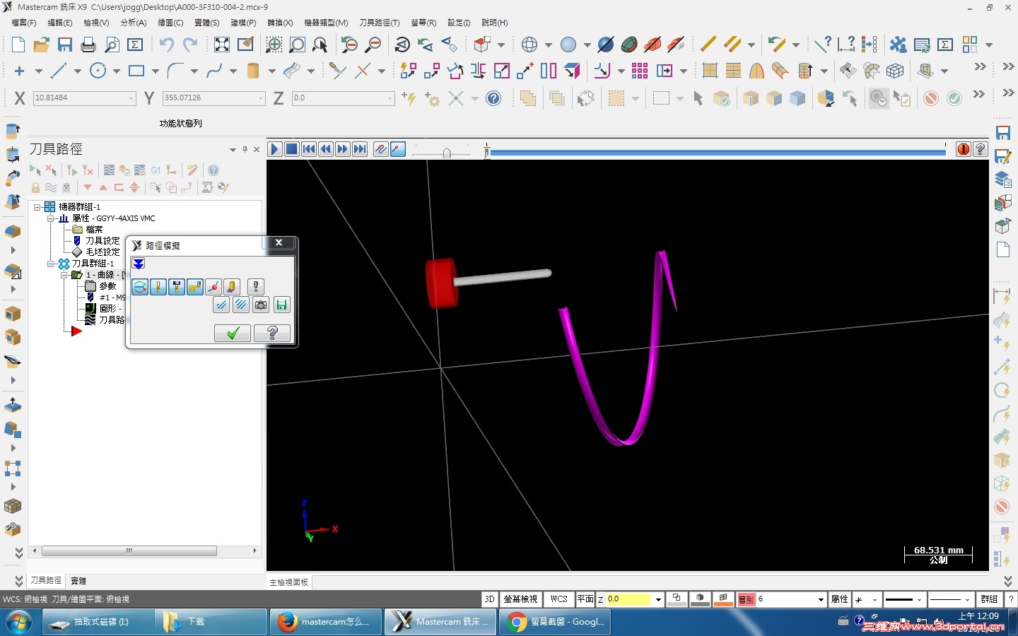
Task: Open the status bar Z depth dropdown
Action: pyautogui.click(x=658, y=599)
